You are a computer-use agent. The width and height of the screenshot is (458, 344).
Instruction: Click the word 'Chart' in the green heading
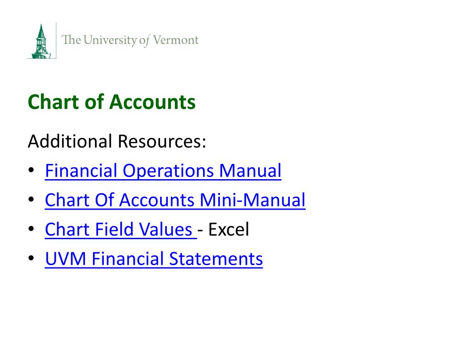pos(54,102)
